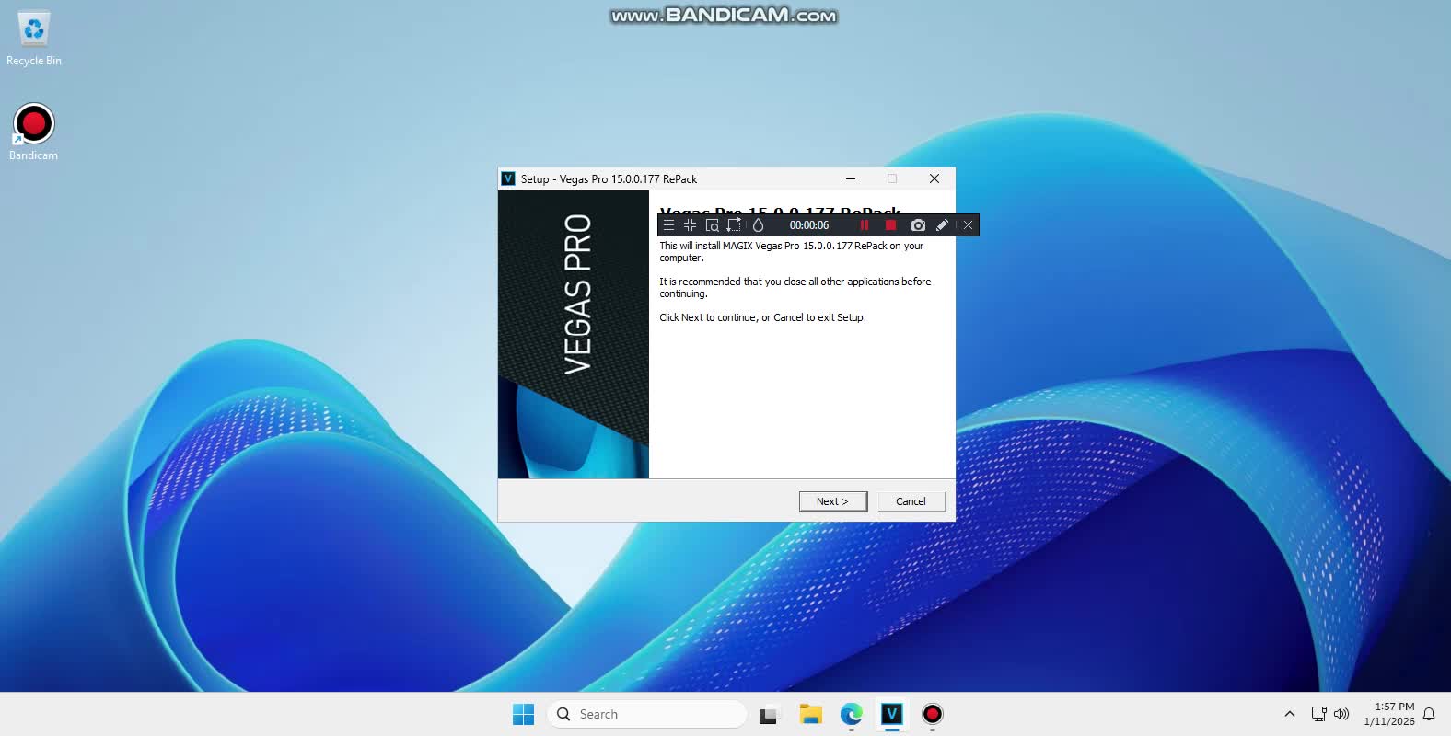Open File Explorer from the taskbar
Viewport: 1451px width, 736px height.
click(810, 714)
